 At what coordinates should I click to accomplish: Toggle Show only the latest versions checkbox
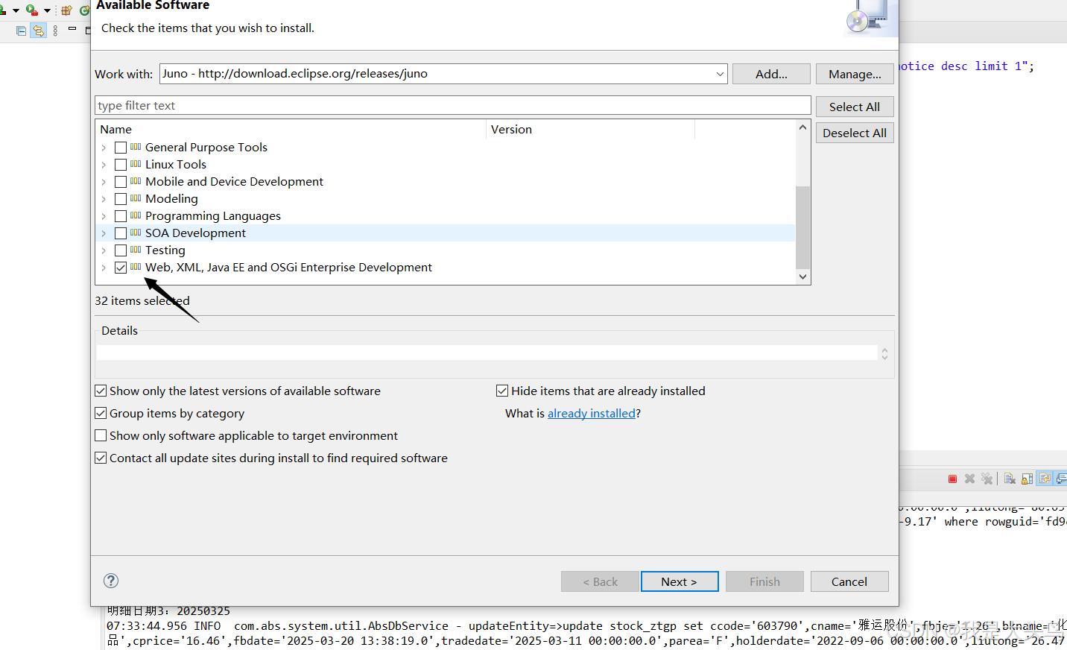point(101,391)
